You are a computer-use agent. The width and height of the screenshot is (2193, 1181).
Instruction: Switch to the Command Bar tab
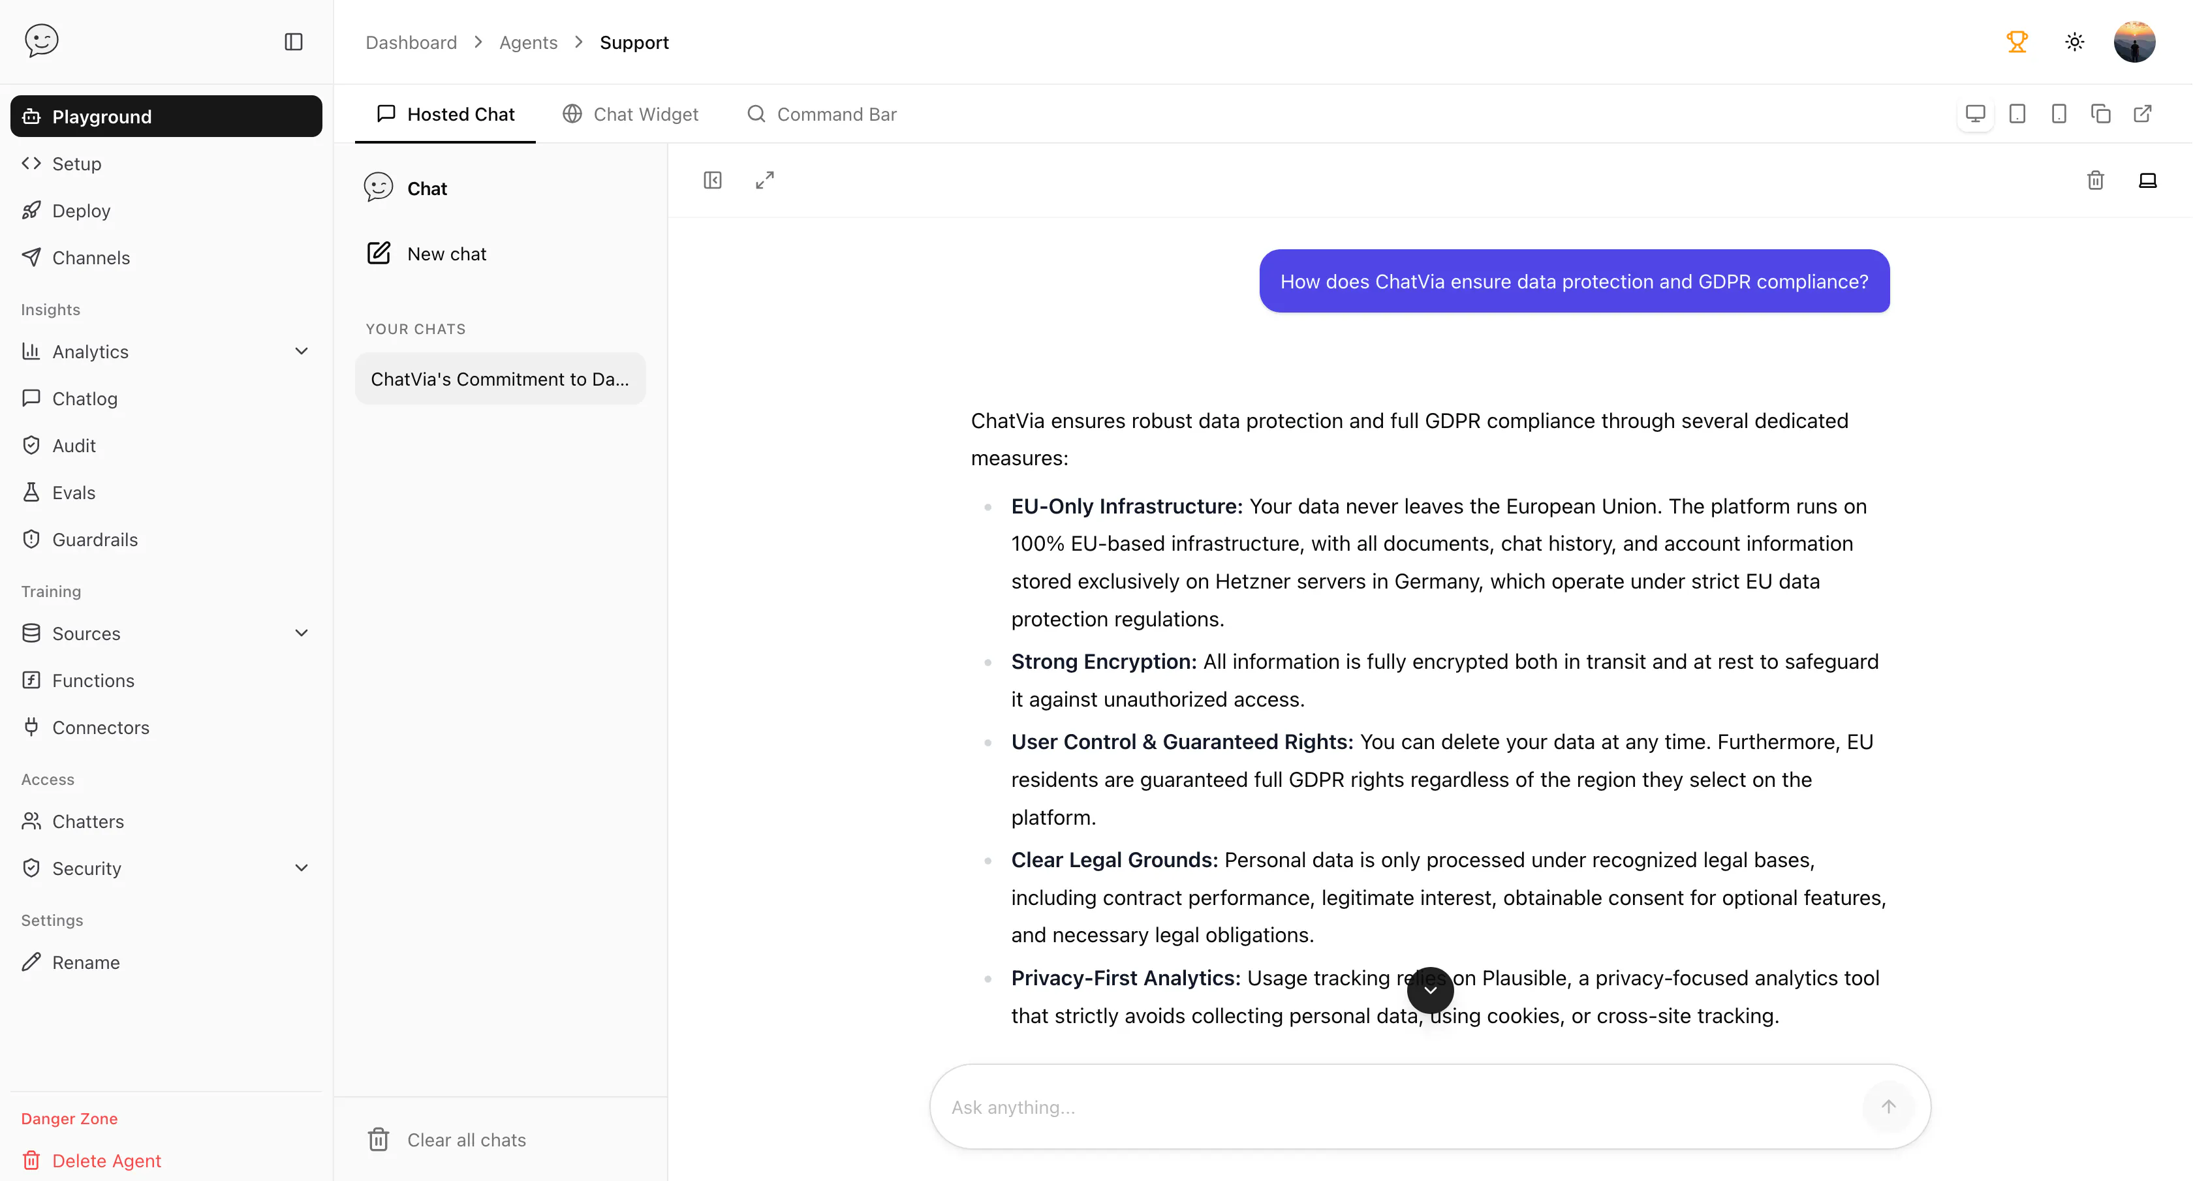tap(822, 114)
